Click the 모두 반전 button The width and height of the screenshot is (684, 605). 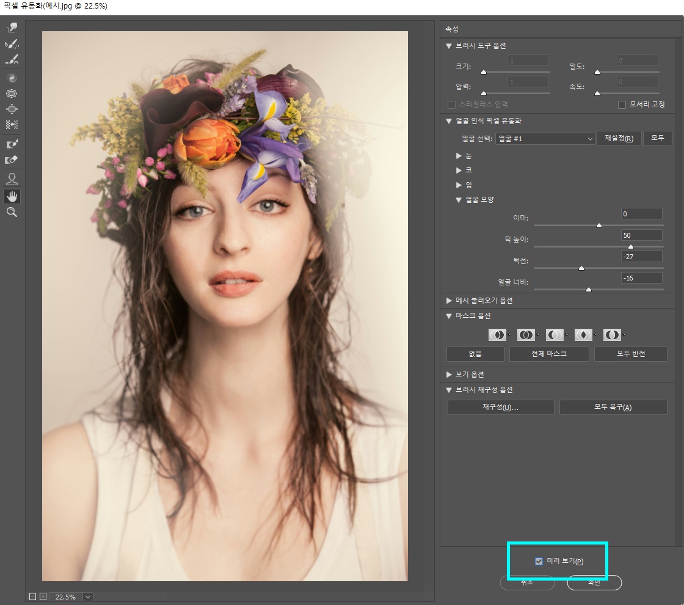(x=631, y=354)
